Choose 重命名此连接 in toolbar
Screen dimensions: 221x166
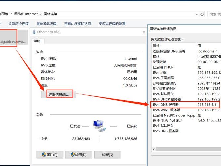[x=46, y=24]
